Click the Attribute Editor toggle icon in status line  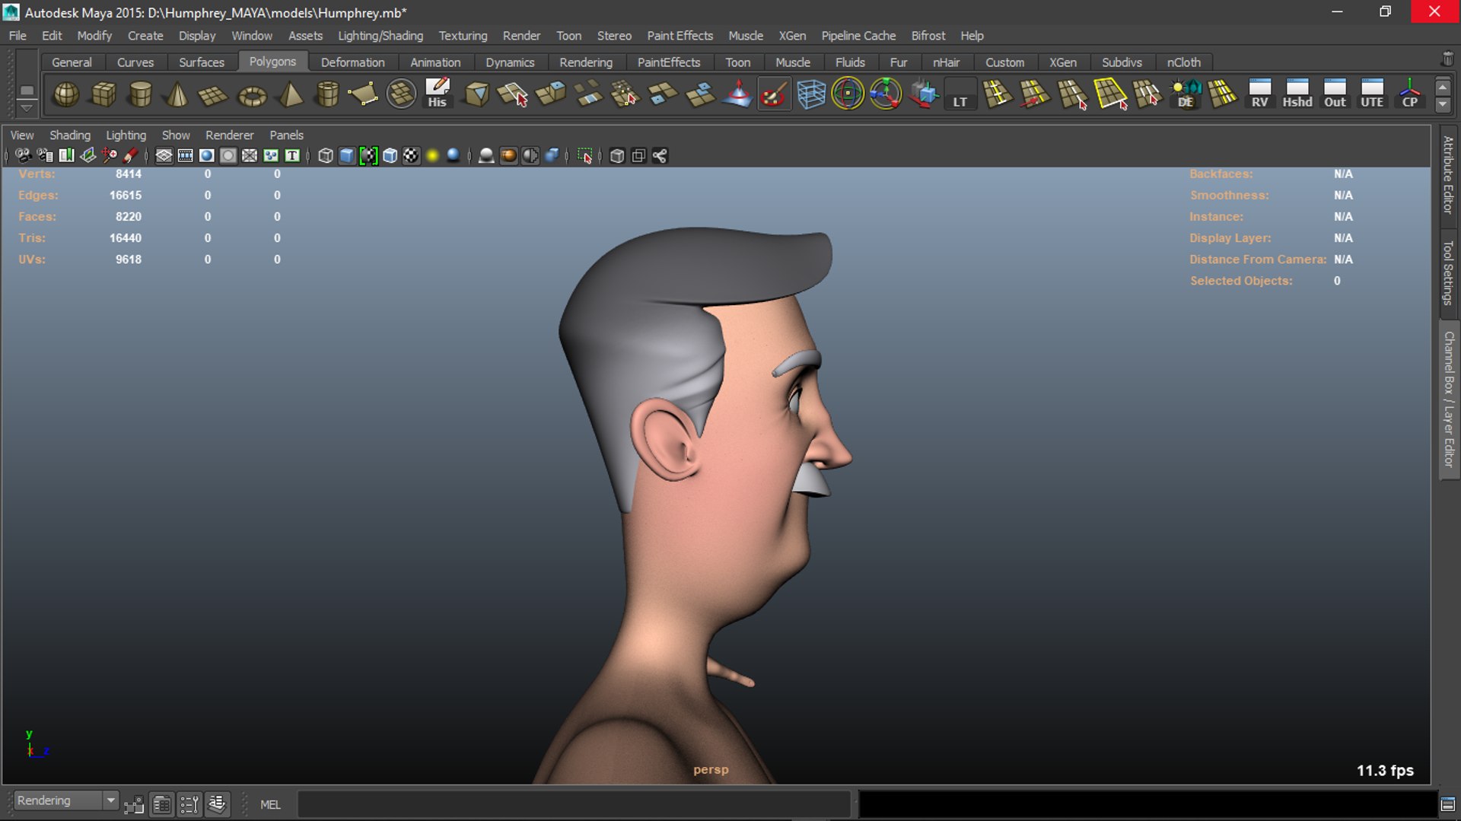[x=161, y=804]
